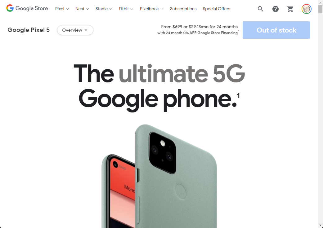Click the help question mark icon
Viewport: 323px width, 228px height.
coord(276,9)
